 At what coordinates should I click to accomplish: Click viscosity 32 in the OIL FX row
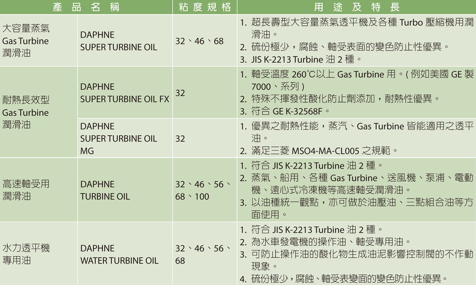pos(181,93)
